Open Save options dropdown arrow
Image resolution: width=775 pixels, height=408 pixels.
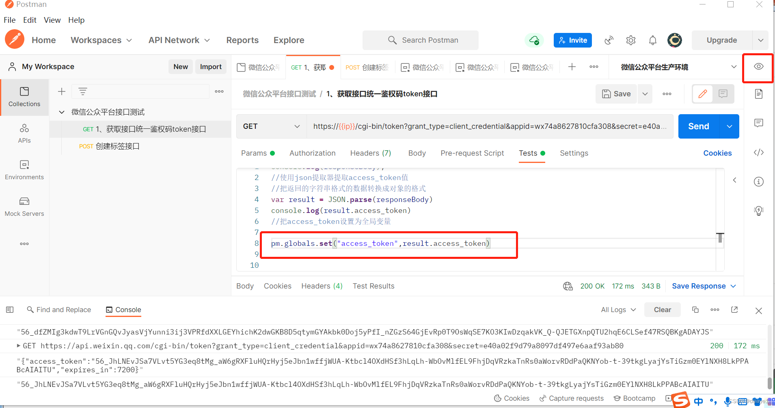(x=645, y=94)
